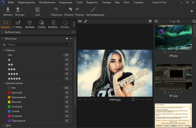Start Live capture mode
This screenshot has height=128, width=196.
(x=37, y=10)
